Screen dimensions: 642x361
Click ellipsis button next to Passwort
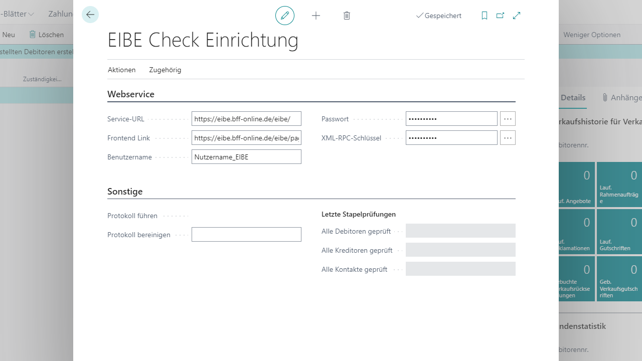point(508,119)
